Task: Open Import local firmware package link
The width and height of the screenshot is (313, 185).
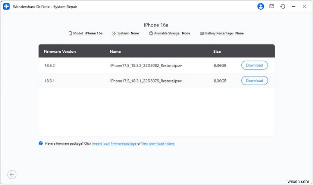Action: (114, 144)
